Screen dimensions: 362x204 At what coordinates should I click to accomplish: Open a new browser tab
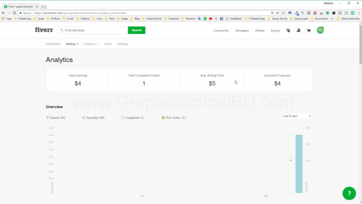tap(44, 7)
